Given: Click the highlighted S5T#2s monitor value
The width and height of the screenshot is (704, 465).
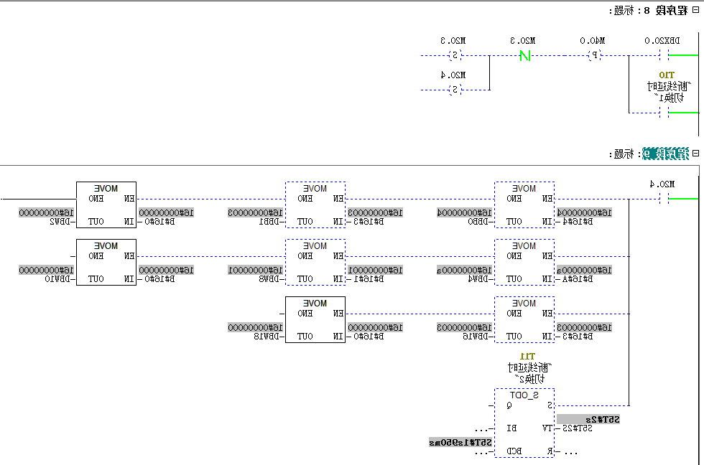Looking at the screenshot, I should [588, 419].
